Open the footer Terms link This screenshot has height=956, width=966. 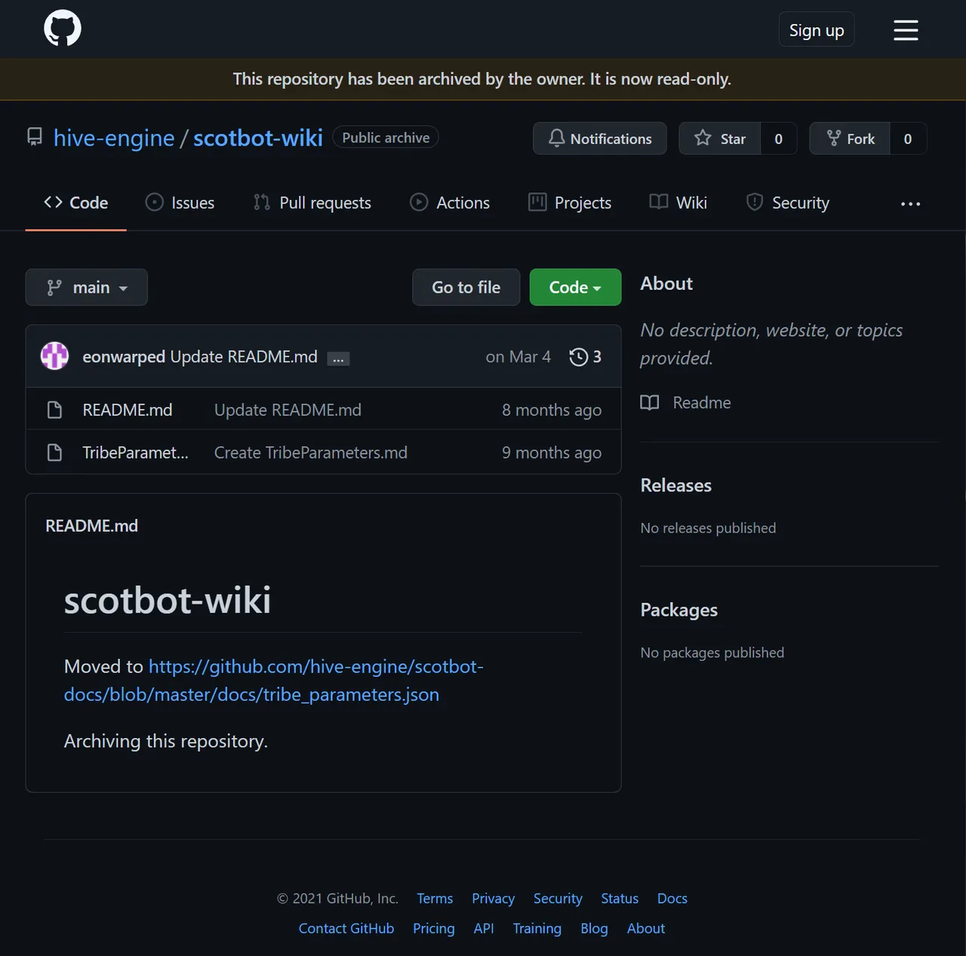coord(435,899)
